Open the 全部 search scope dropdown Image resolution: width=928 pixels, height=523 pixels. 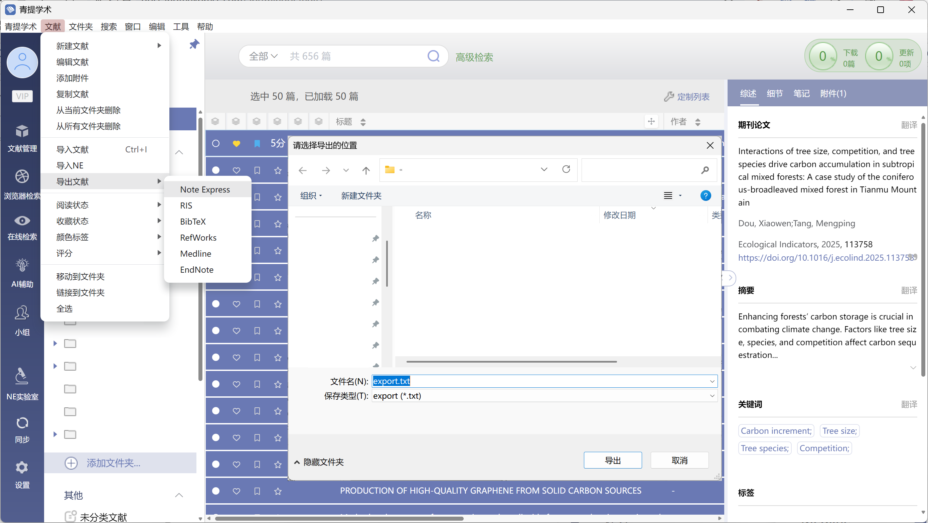[x=263, y=56]
